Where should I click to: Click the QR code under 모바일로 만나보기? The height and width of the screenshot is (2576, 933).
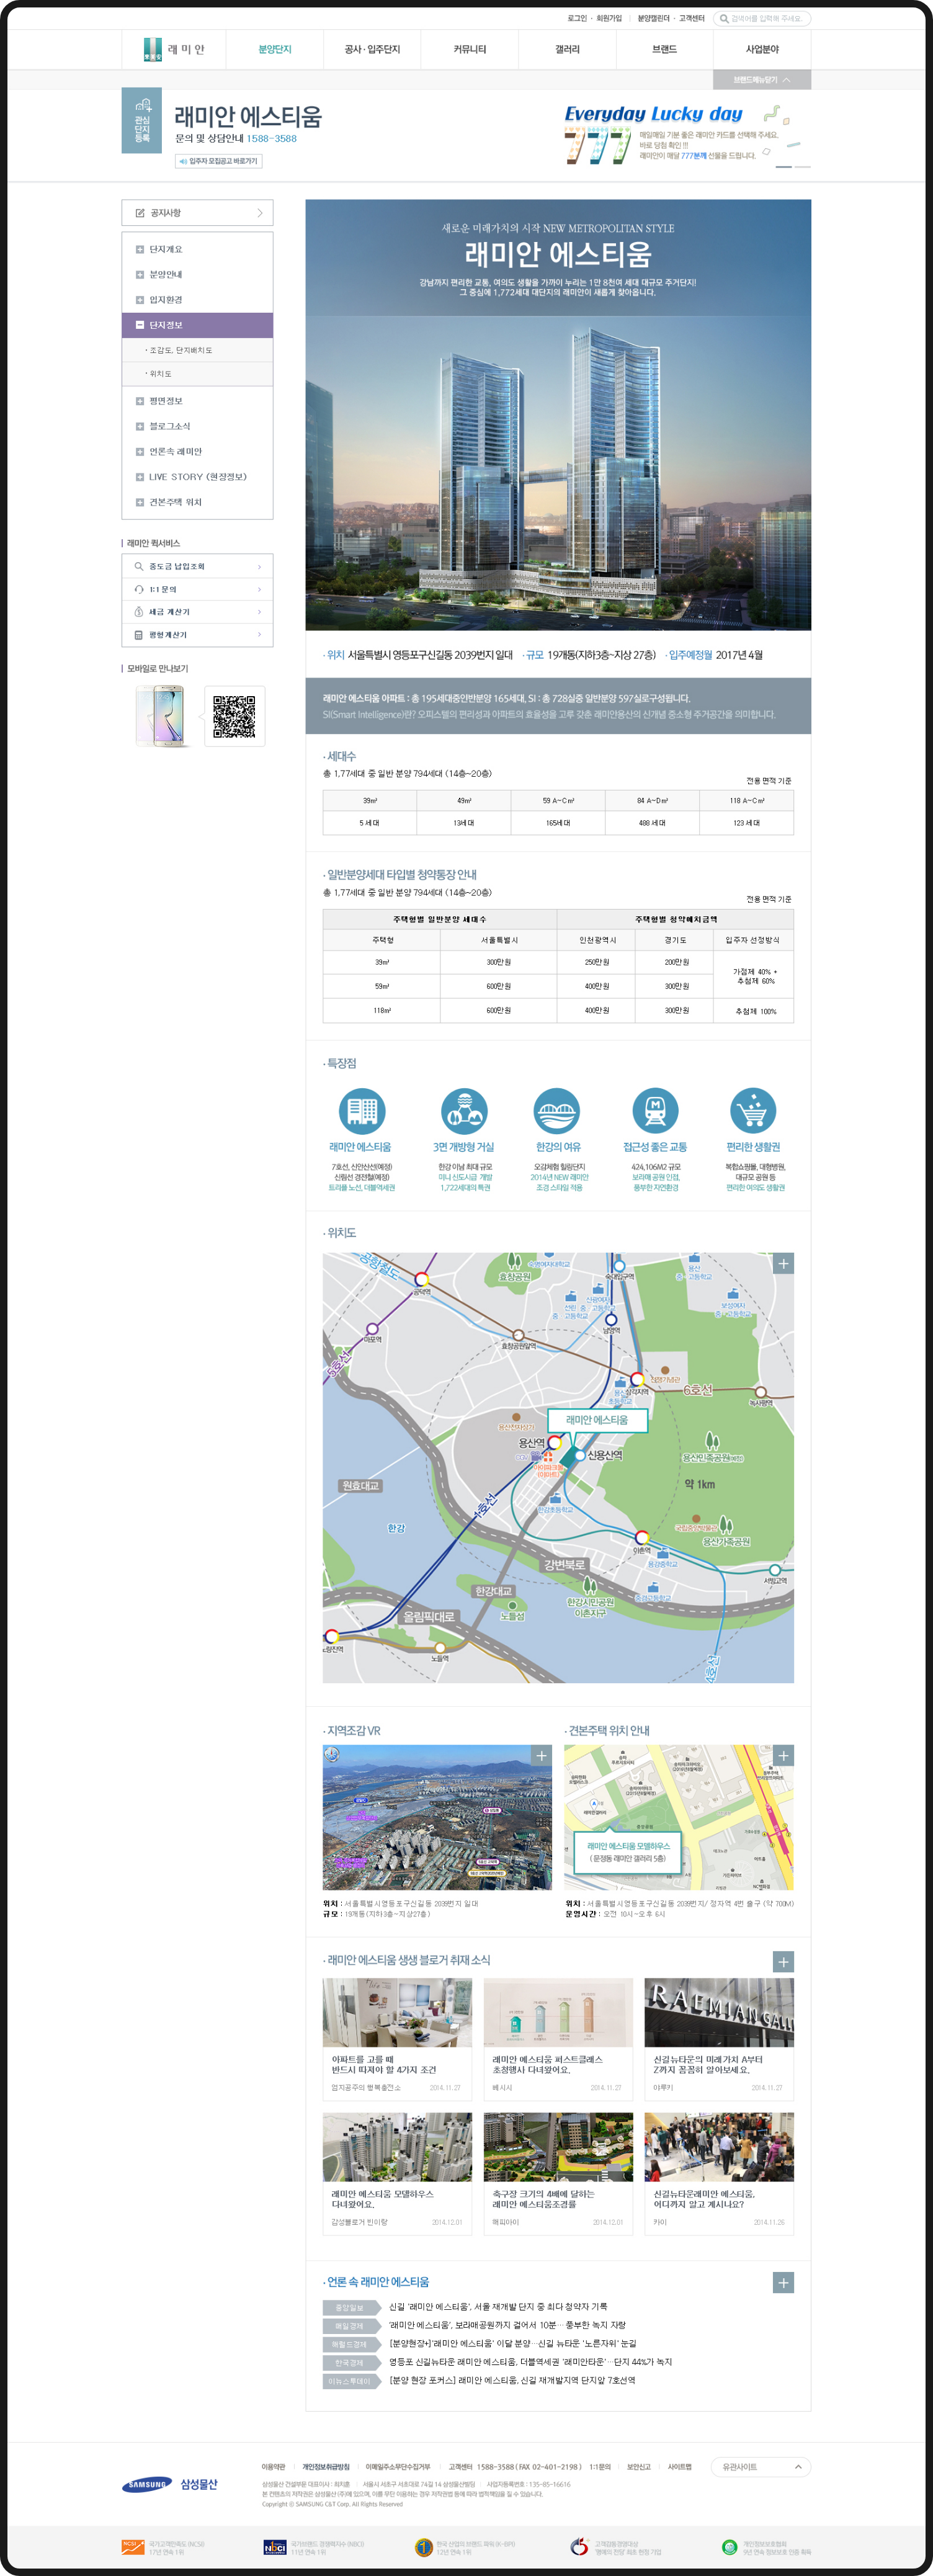[x=234, y=716]
